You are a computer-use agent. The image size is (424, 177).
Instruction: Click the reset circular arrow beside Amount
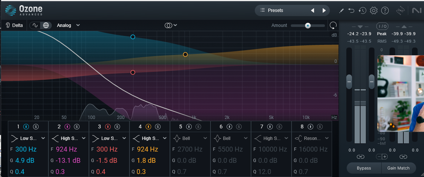click(333, 25)
